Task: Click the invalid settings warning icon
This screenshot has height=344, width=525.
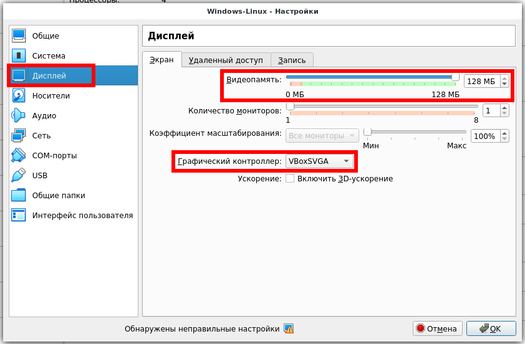Action: coord(289,328)
